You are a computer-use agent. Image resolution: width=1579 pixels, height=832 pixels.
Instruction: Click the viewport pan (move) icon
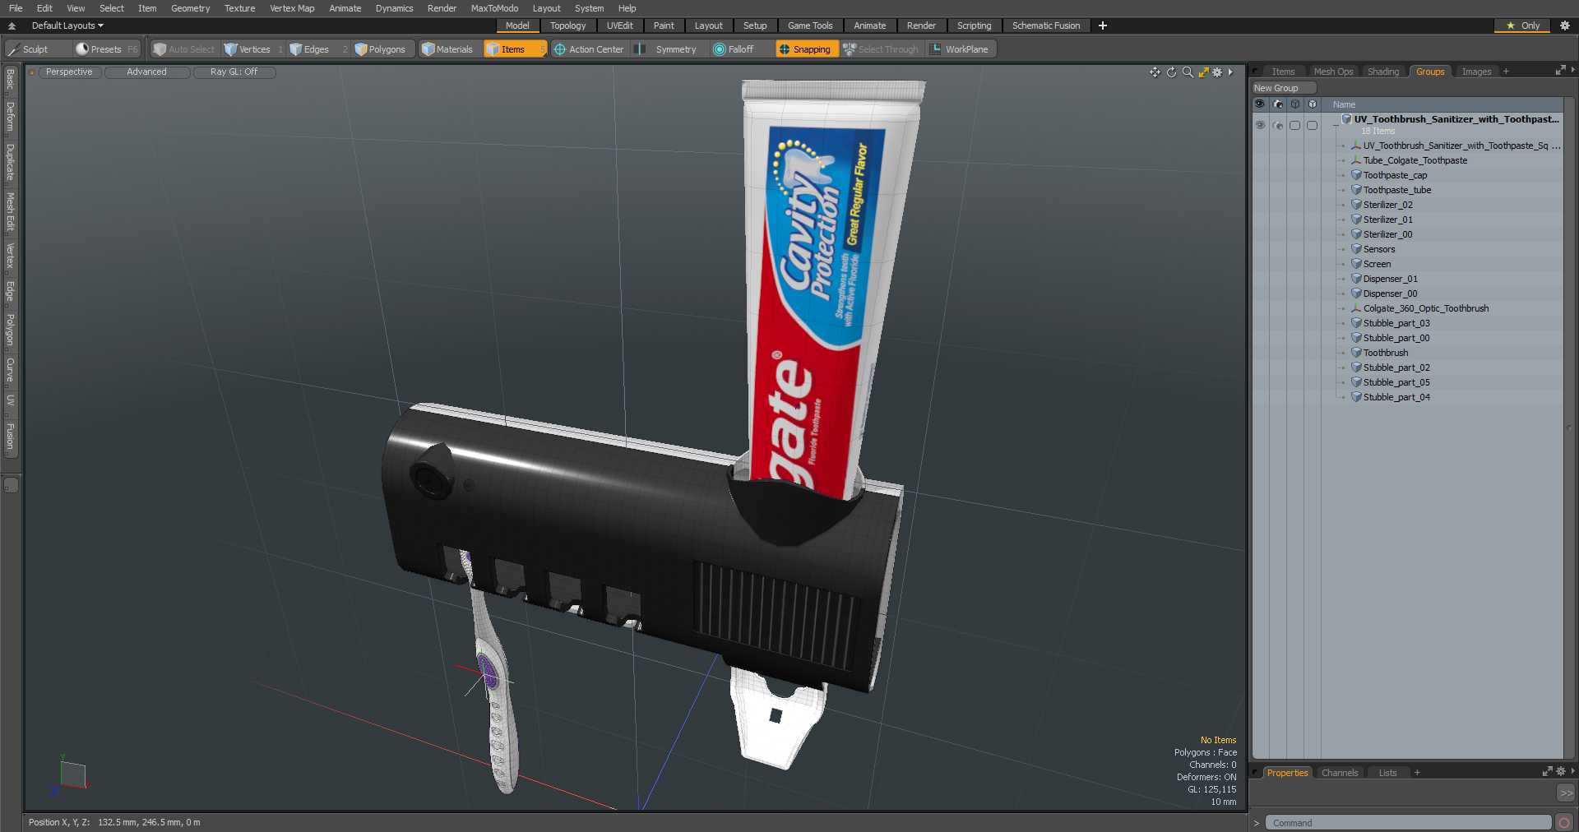(x=1155, y=72)
